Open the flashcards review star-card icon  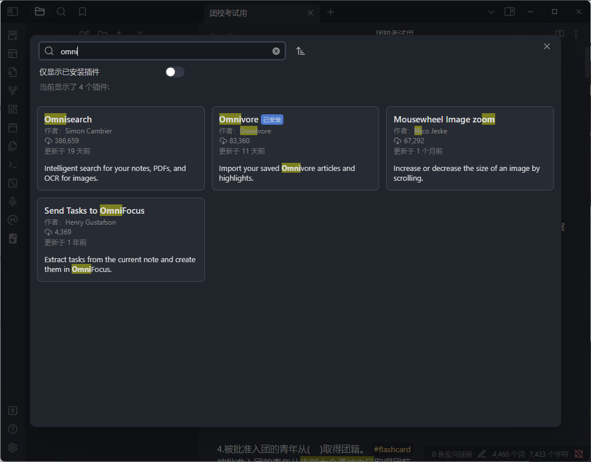point(13,239)
